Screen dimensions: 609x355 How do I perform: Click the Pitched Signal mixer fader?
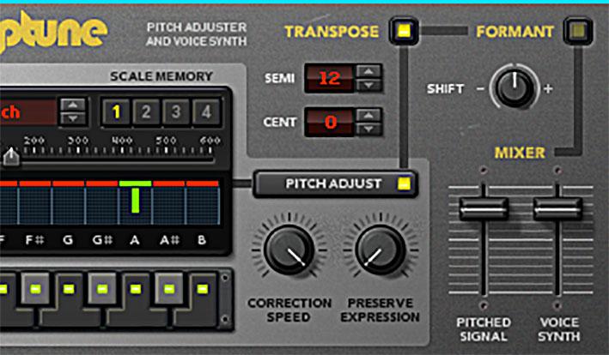[x=484, y=209]
